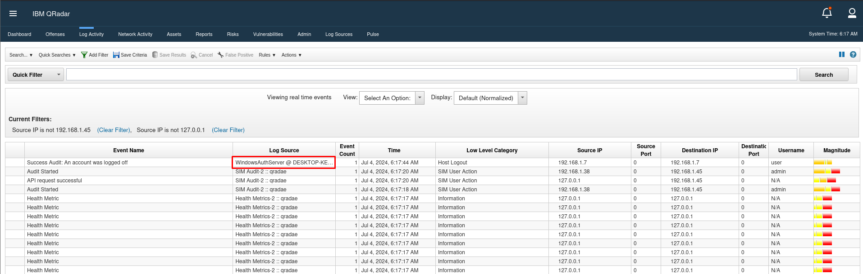
Task: Open the Network Activity tab
Action: pyautogui.click(x=135, y=34)
